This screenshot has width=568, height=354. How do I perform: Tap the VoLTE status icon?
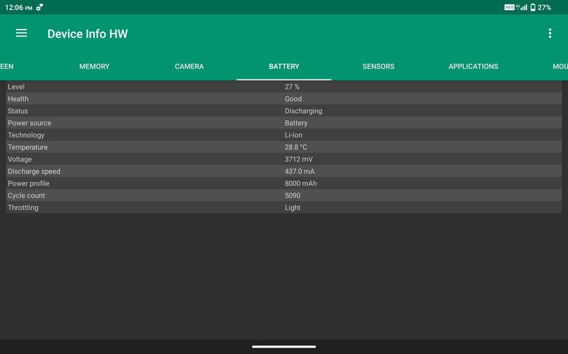(509, 7)
